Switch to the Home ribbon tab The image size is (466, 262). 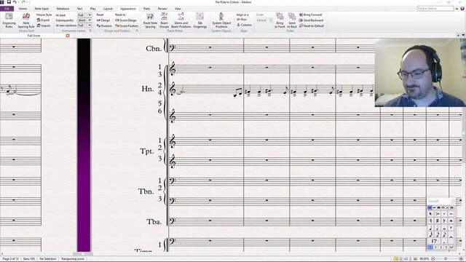pyautogui.click(x=23, y=9)
